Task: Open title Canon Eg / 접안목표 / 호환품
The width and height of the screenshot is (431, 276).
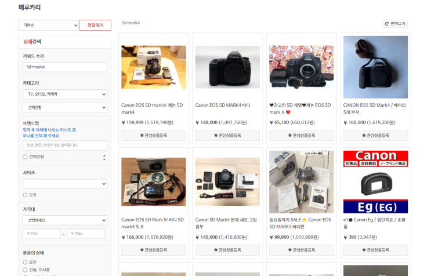Action: tap(374, 223)
